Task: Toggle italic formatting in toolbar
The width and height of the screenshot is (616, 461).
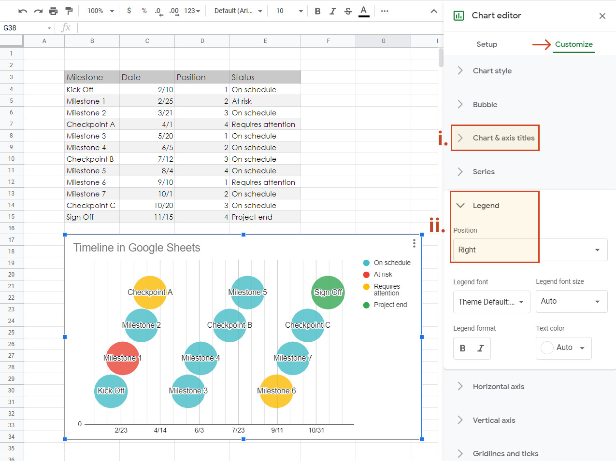Action: (x=333, y=11)
